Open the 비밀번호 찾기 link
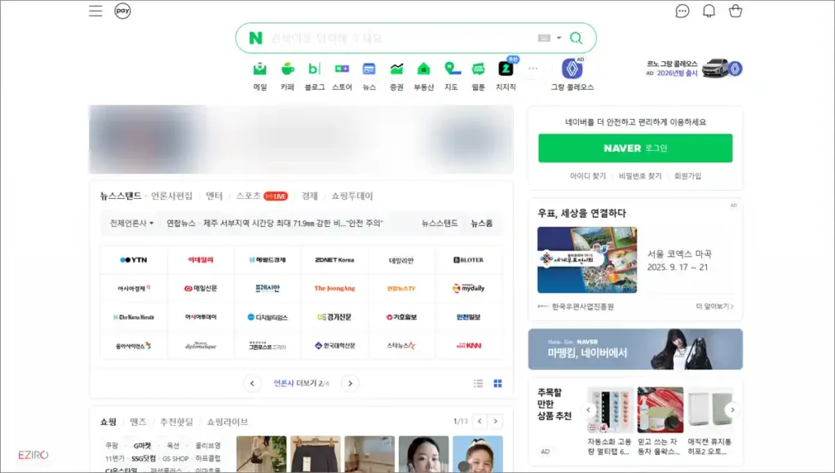Image resolution: width=835 pixels, height=473 pixels. tap(640, 176)
